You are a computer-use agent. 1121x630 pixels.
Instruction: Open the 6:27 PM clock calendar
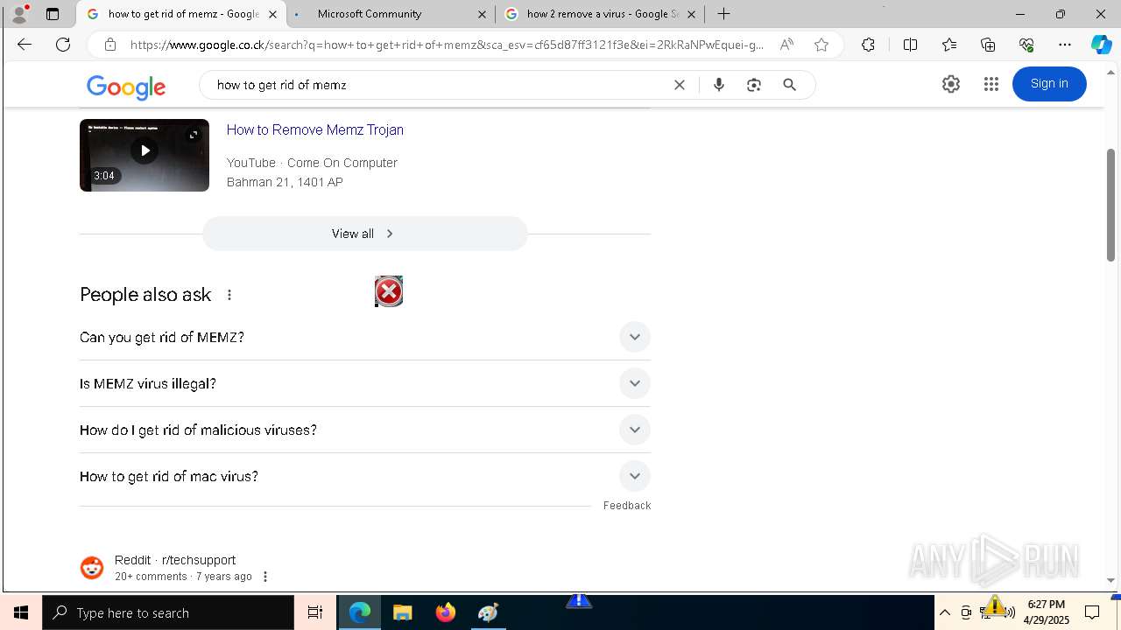pyautogui.click(x=1047, y=612)
